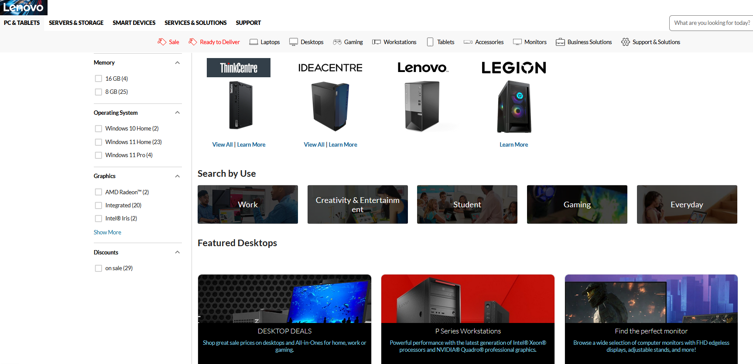Click the Gaming controller icon
The width and height of the screenshot is (753, 364).
click(337, 42)
